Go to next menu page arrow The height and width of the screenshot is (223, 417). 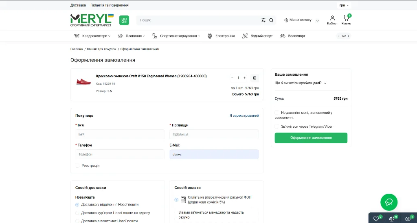pos(348,36)
